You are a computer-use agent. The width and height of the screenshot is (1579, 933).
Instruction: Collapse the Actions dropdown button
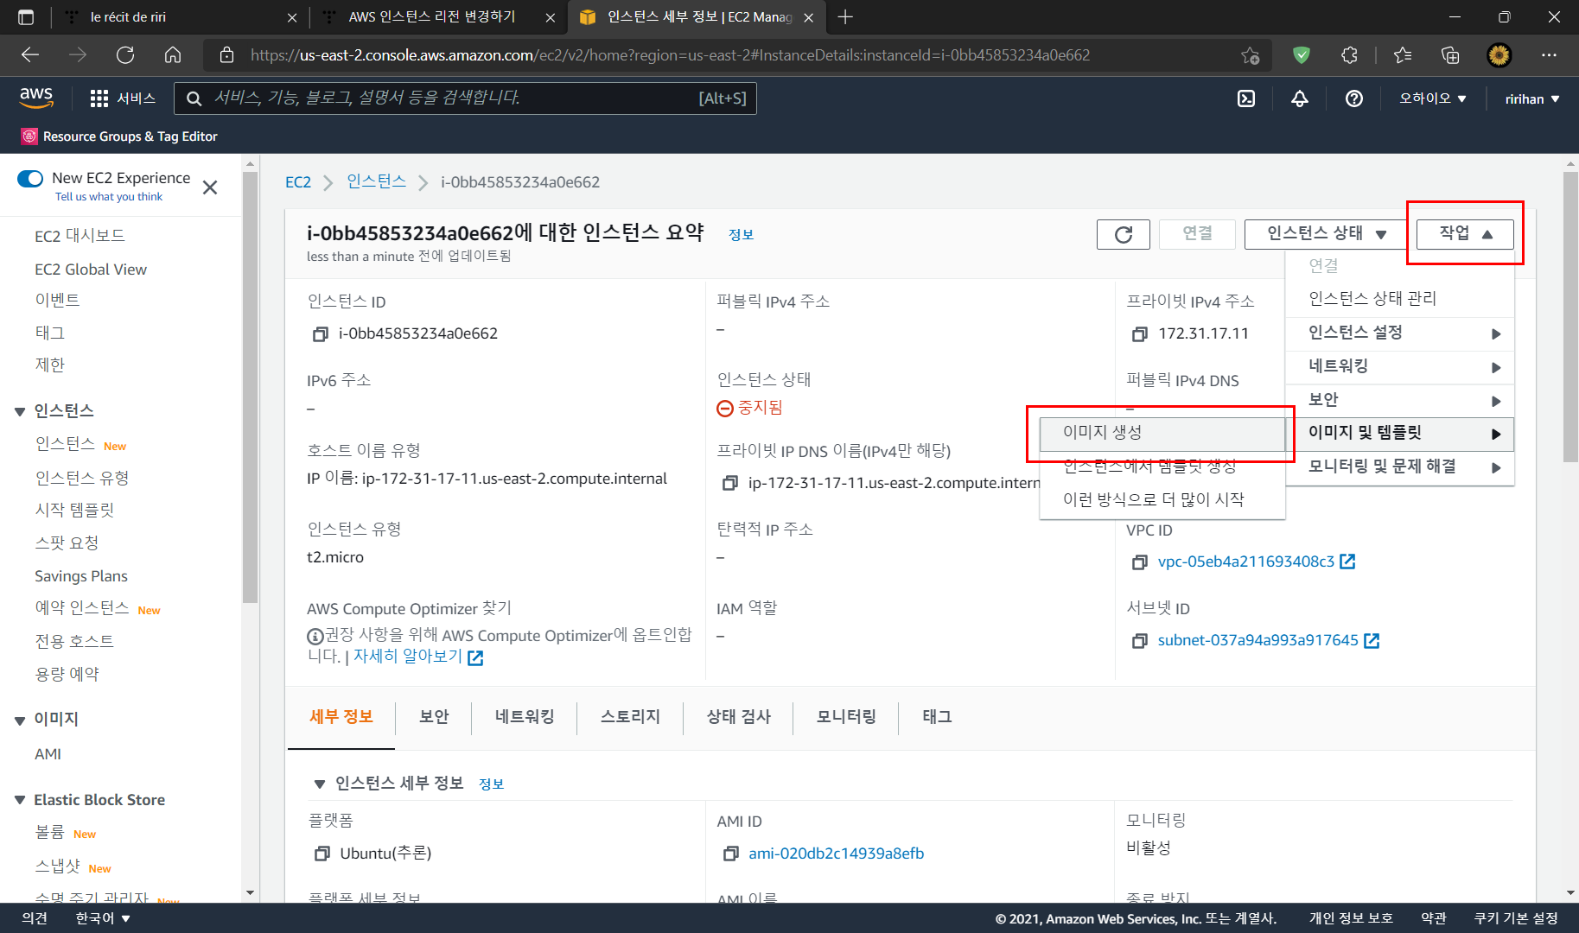point(1465,234)
